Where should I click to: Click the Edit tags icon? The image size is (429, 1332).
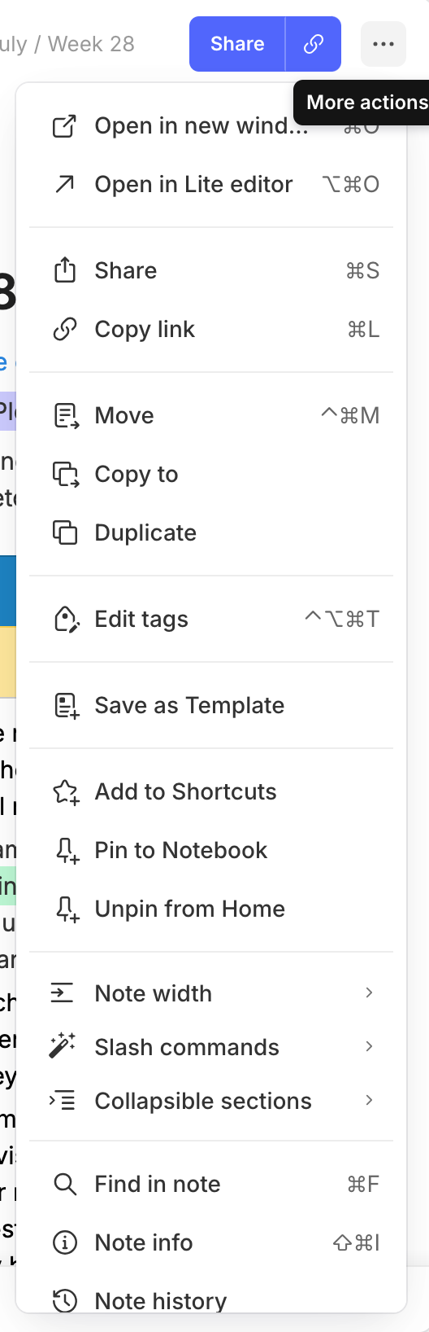pos(66,619)
